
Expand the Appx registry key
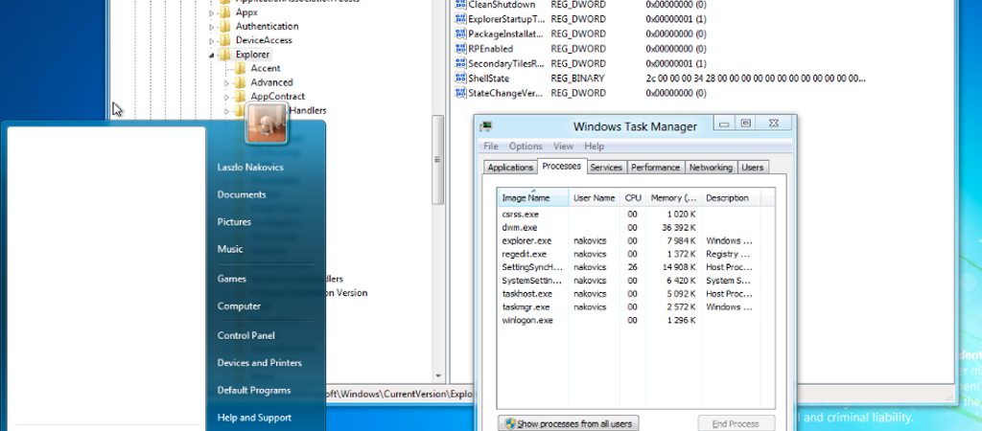(212, 12)
